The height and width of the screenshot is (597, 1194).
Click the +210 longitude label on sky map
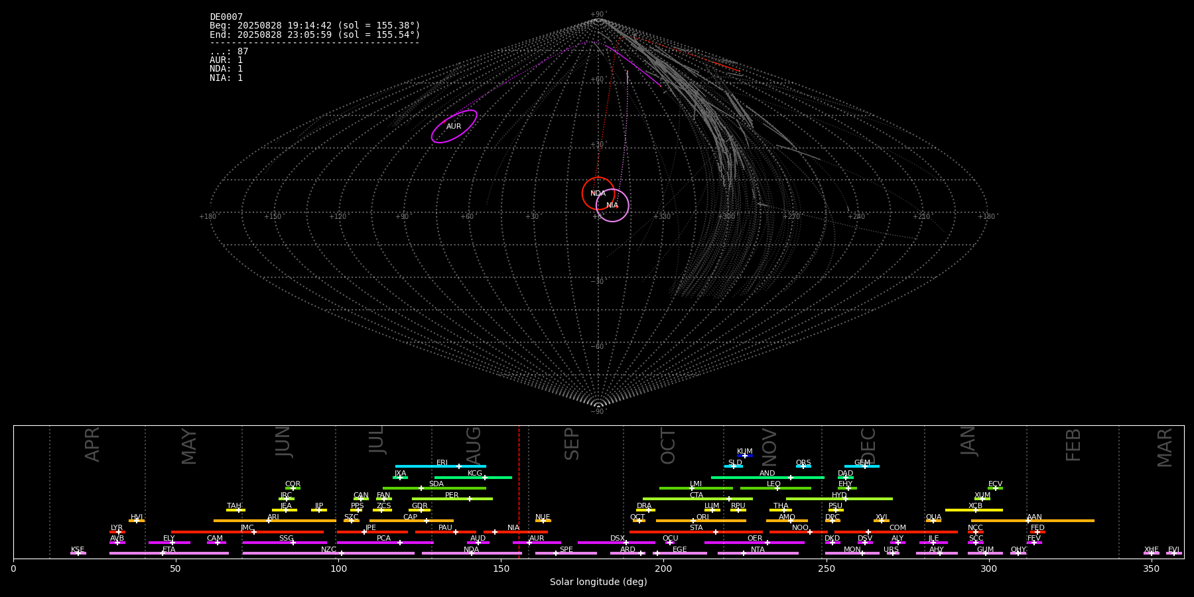(x=921, y=216)
